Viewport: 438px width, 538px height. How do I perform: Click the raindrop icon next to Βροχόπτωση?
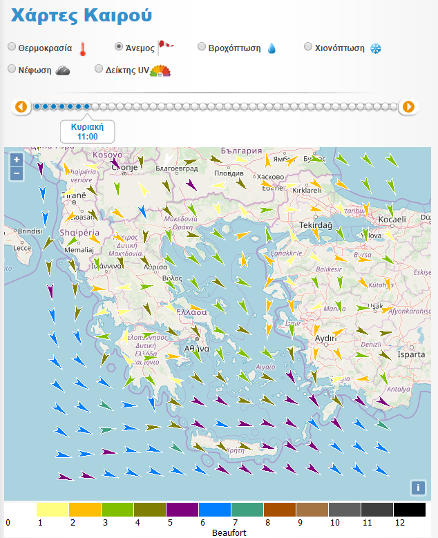pos(272,48)
